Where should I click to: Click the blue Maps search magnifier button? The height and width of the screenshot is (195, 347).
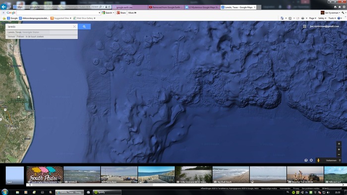click(84, 27)
